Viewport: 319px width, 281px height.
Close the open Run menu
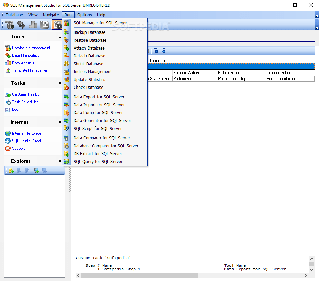click(x=68, y=15)
